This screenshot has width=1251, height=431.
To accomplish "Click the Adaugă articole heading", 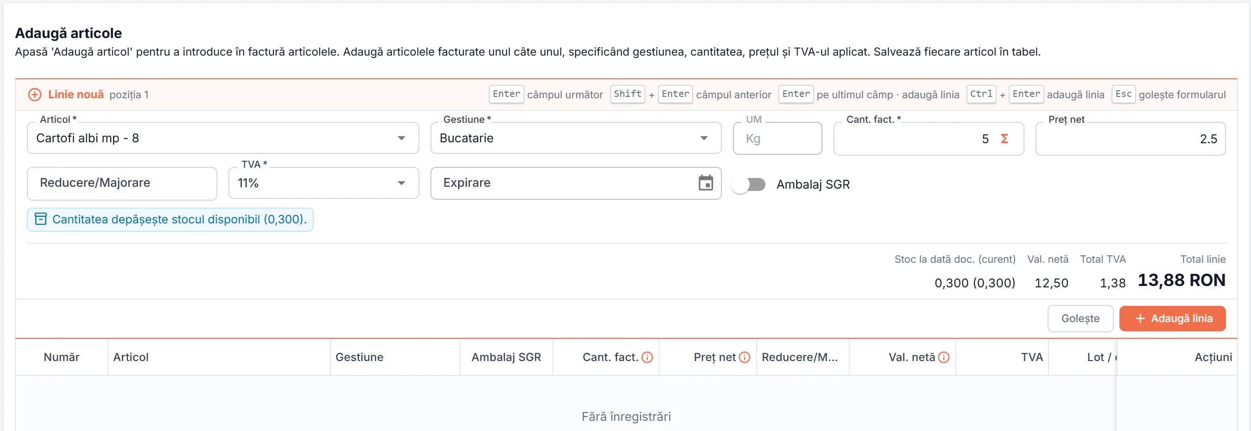I will coord(69,33).
